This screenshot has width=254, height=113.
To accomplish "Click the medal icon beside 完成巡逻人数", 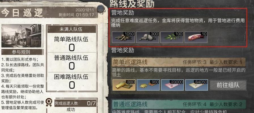I will 48,102.
